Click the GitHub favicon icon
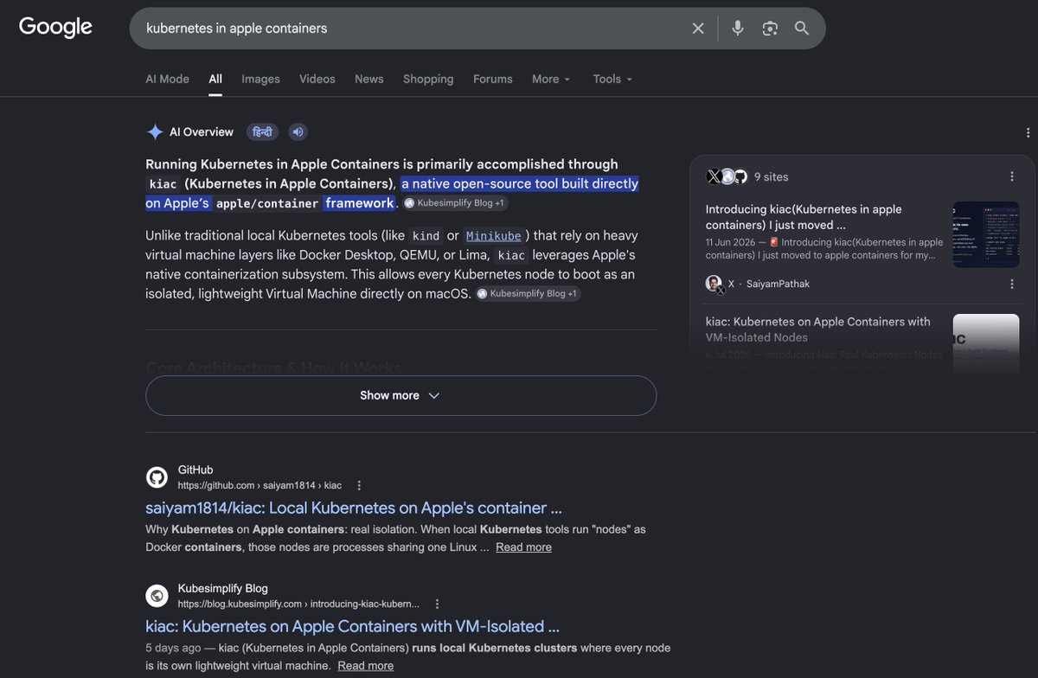The width and height of the screenshot is (1038, 678). click(157, 477)
